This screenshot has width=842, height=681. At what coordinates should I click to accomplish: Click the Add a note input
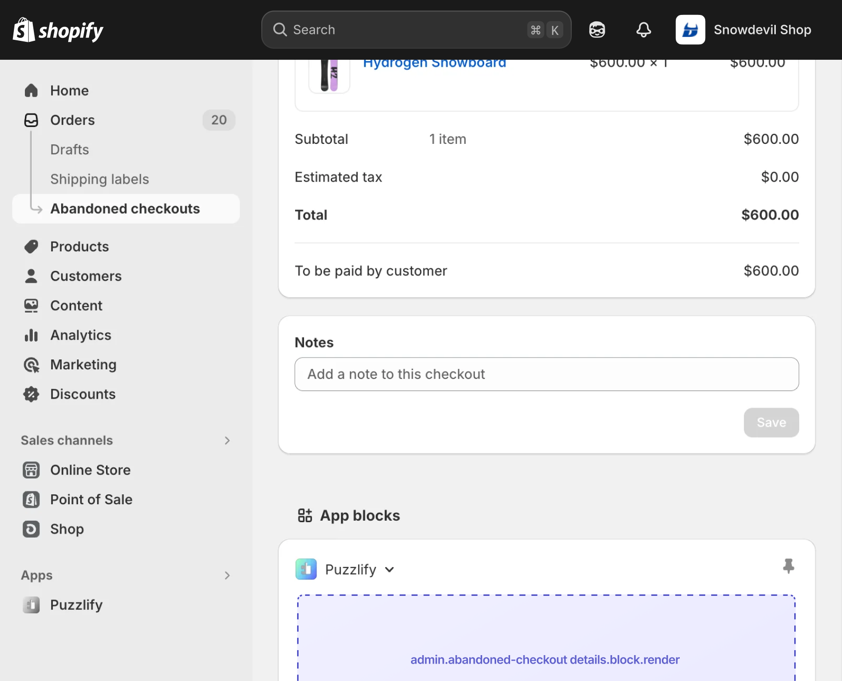546,374
